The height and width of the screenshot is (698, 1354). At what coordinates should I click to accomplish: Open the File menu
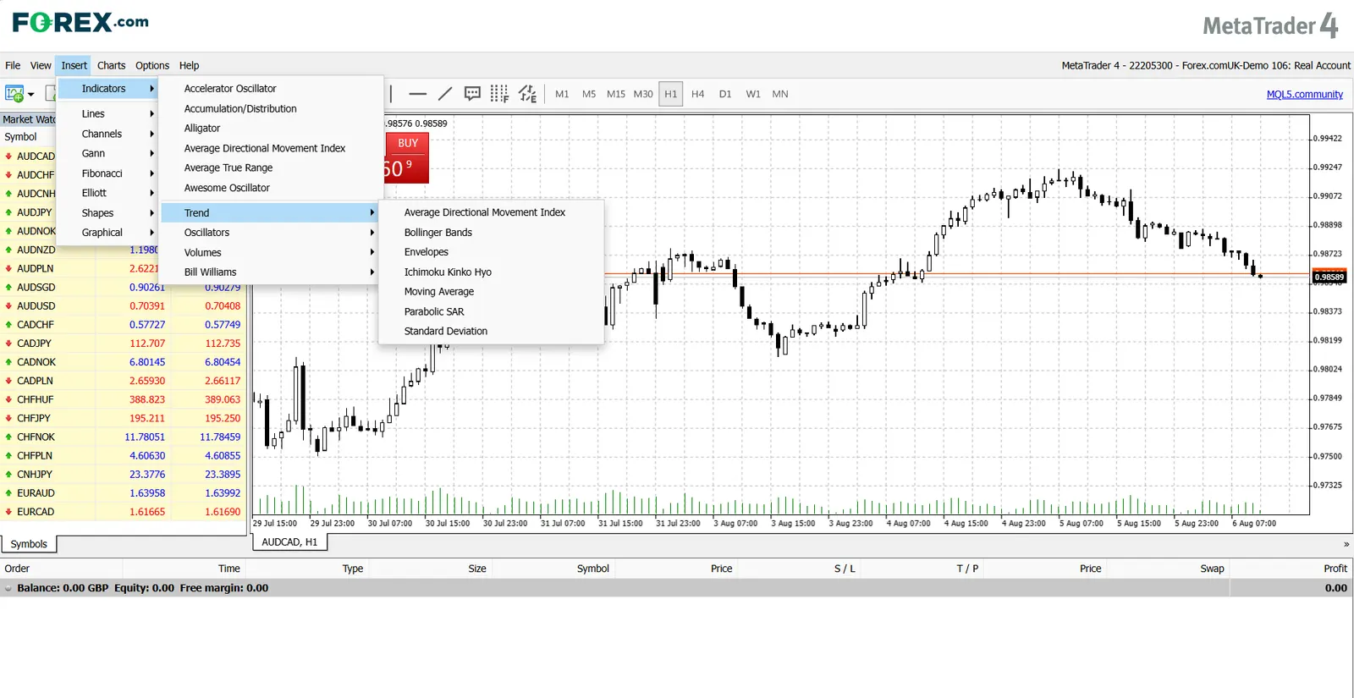(13, 65)
